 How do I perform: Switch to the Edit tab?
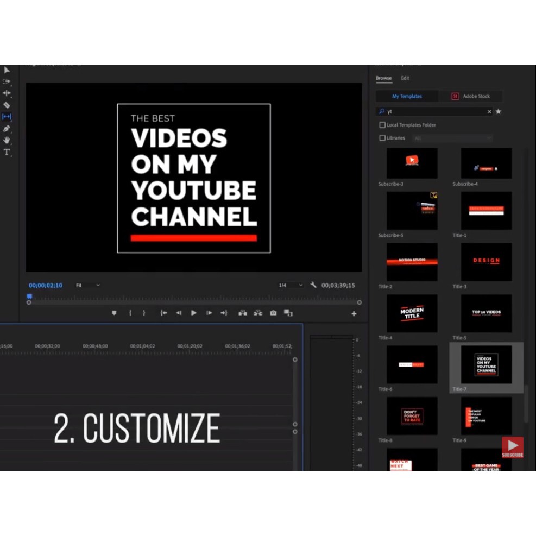[x=405, y=78]
